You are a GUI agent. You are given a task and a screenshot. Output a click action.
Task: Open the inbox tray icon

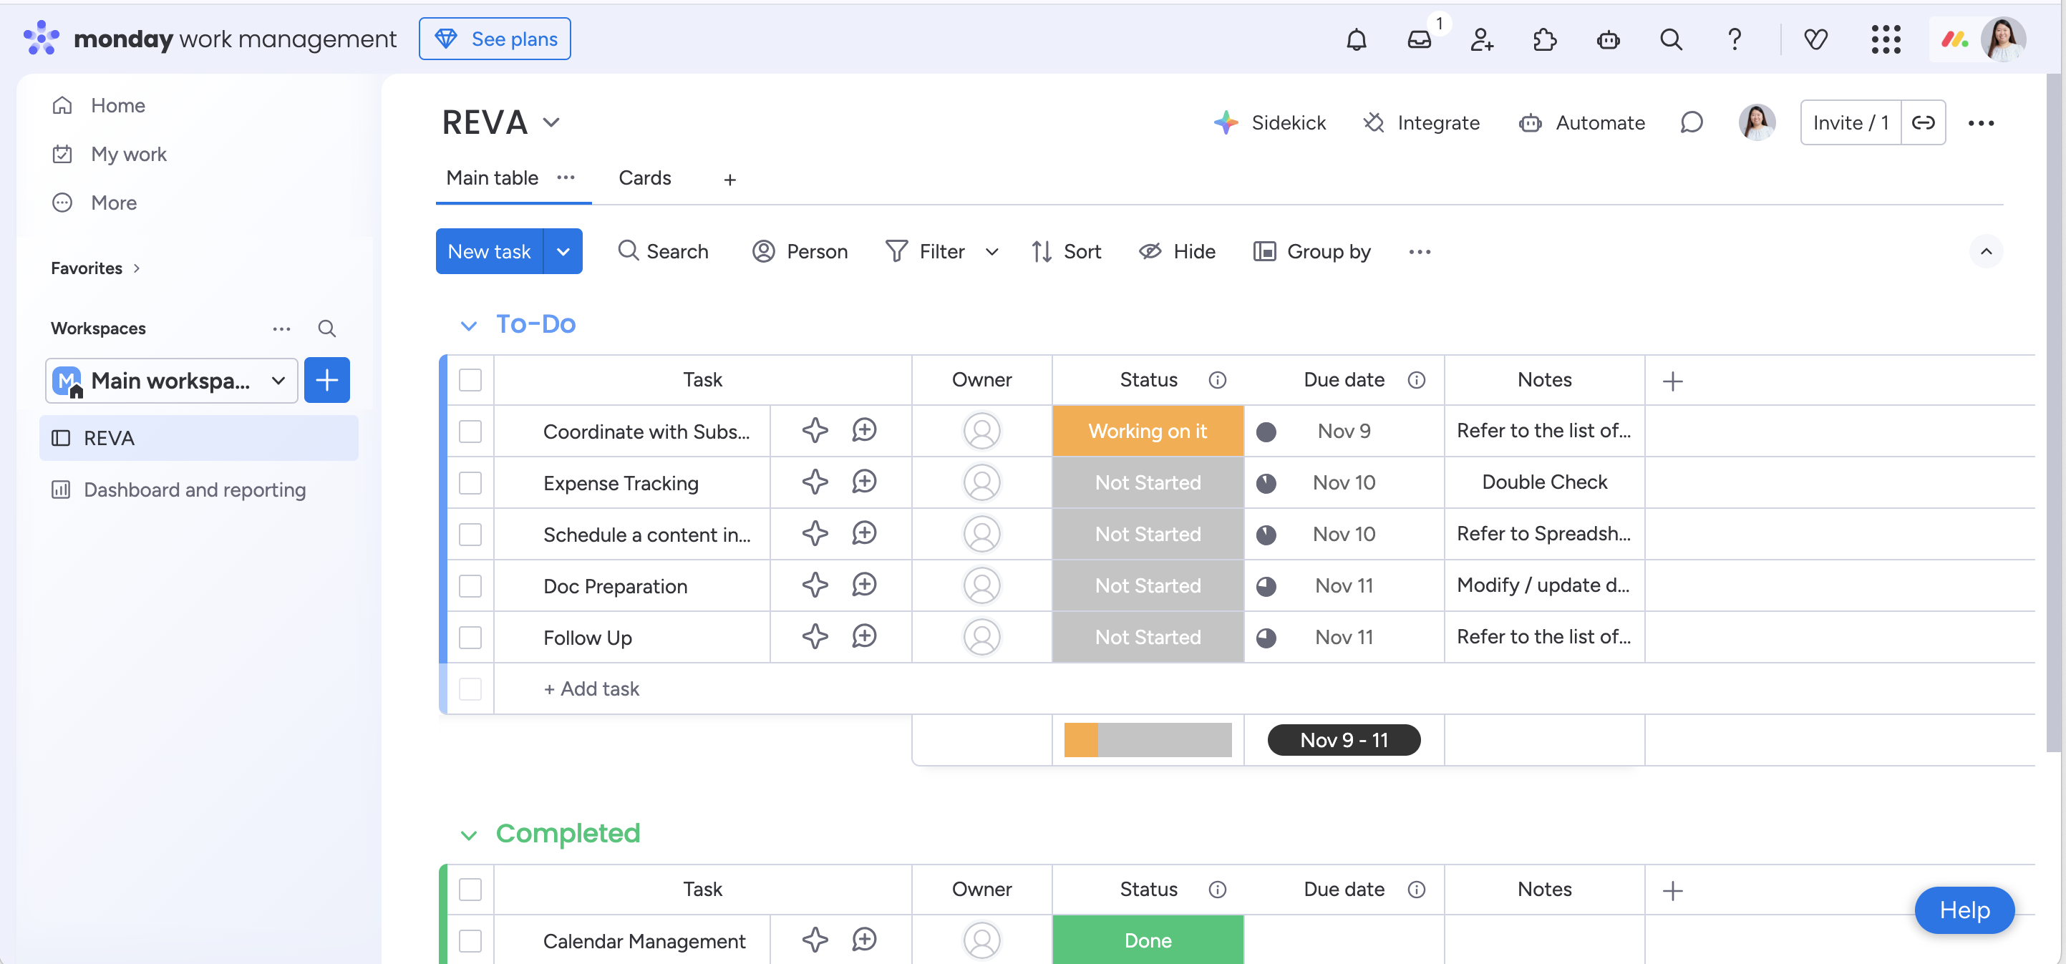coord(1419,39)
